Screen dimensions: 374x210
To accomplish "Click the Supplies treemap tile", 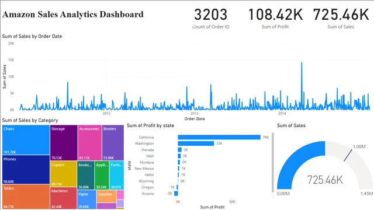I will [x=106, y=196].
